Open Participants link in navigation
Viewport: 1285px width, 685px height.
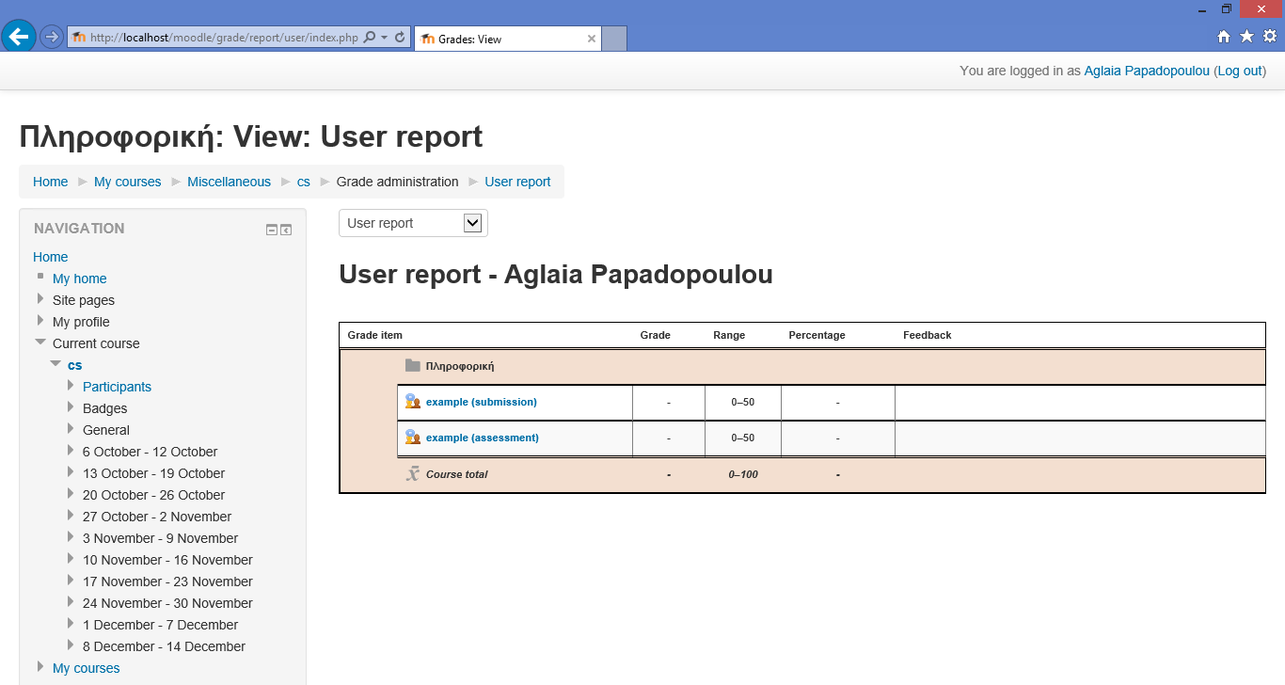point(117,387)
